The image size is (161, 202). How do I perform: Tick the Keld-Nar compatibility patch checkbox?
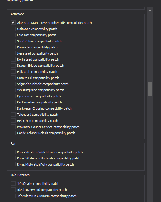13,35
